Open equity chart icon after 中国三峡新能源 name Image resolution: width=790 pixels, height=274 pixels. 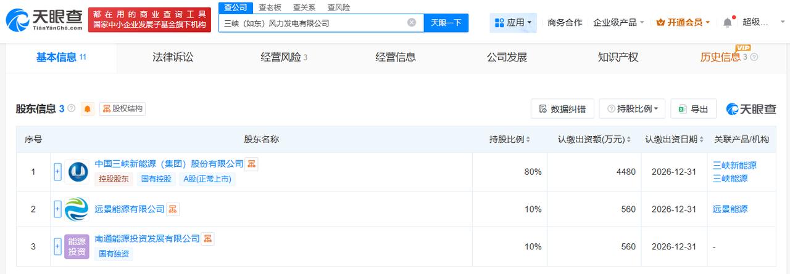pos(252,164)
